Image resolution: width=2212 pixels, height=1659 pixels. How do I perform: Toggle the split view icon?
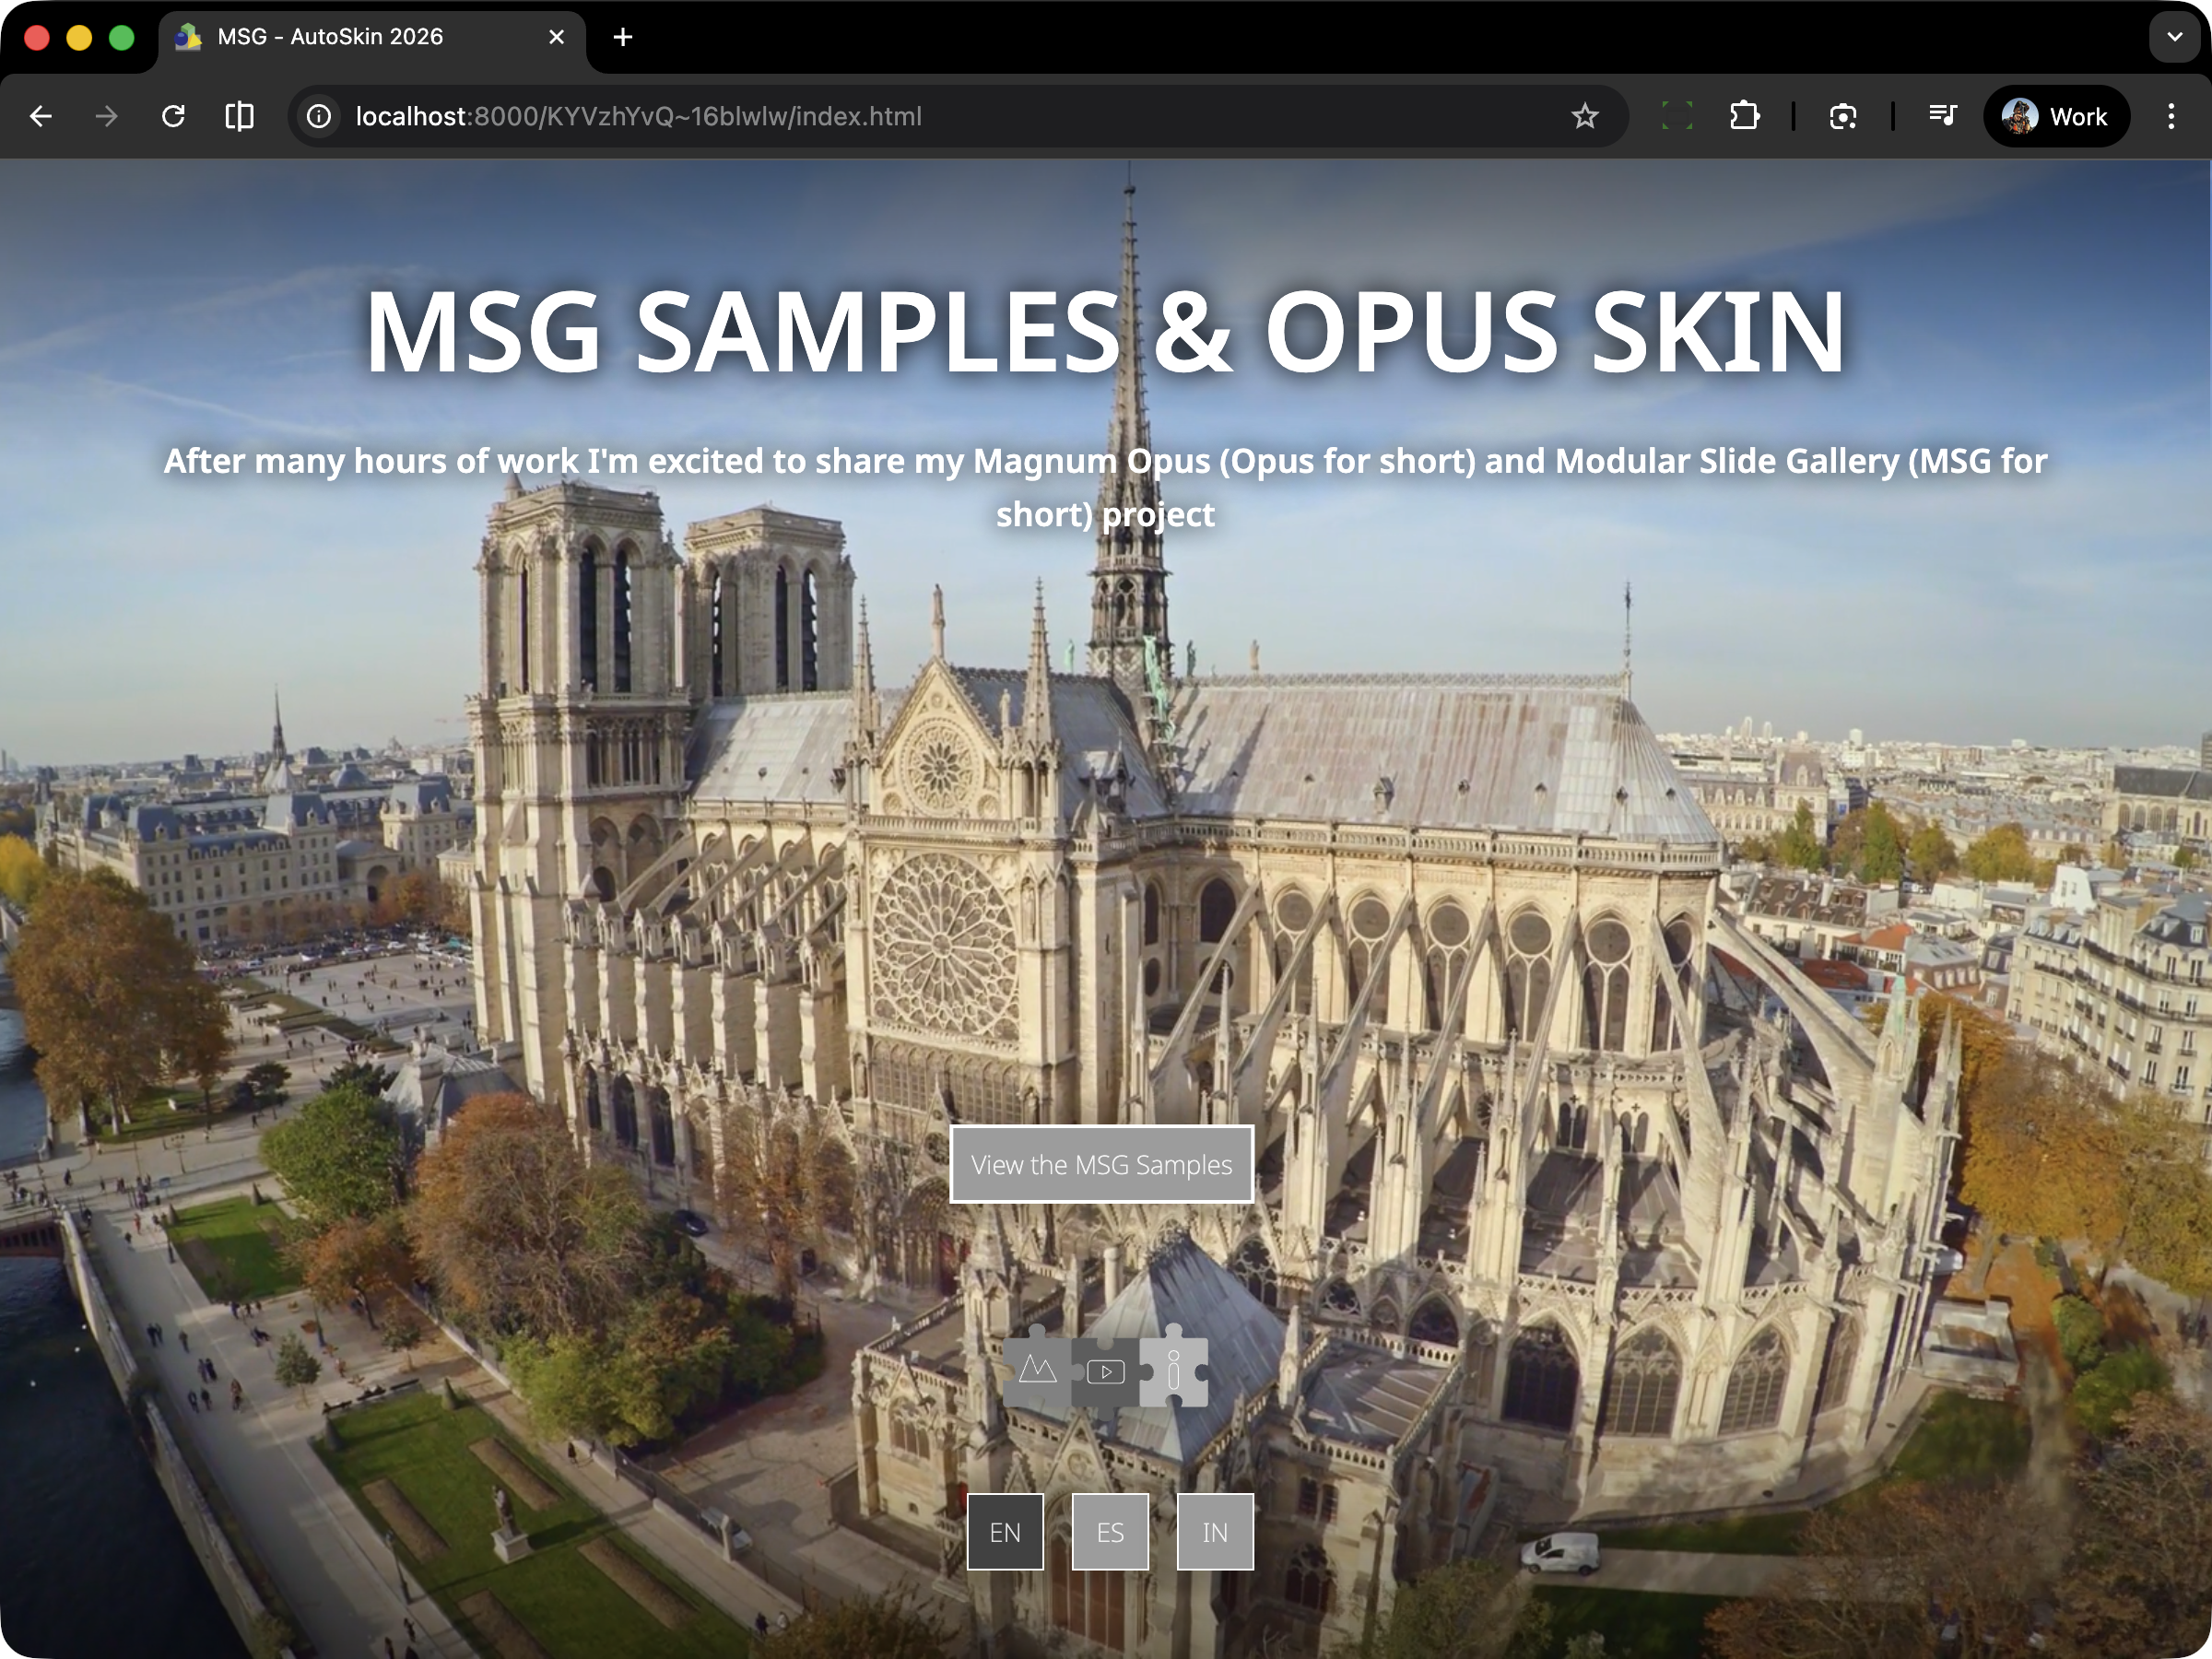240,117
